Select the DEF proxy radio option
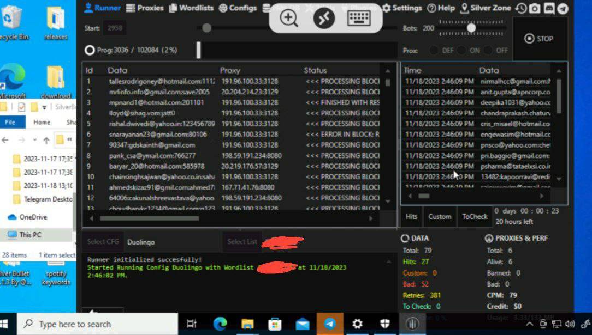592x335 pixels. pos(434,50)
